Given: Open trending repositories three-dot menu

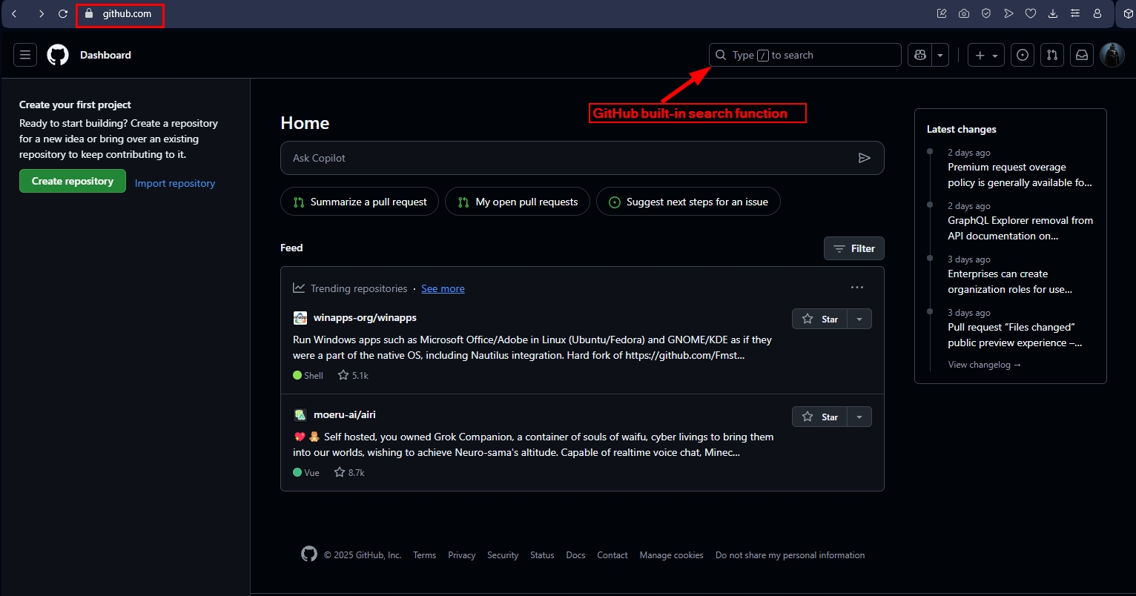Looking at the screenshot, I should point(857,288).
